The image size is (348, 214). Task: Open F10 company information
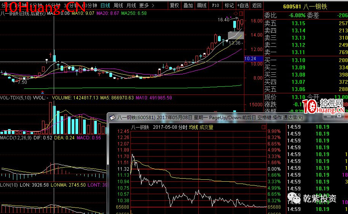pos(215,5)
